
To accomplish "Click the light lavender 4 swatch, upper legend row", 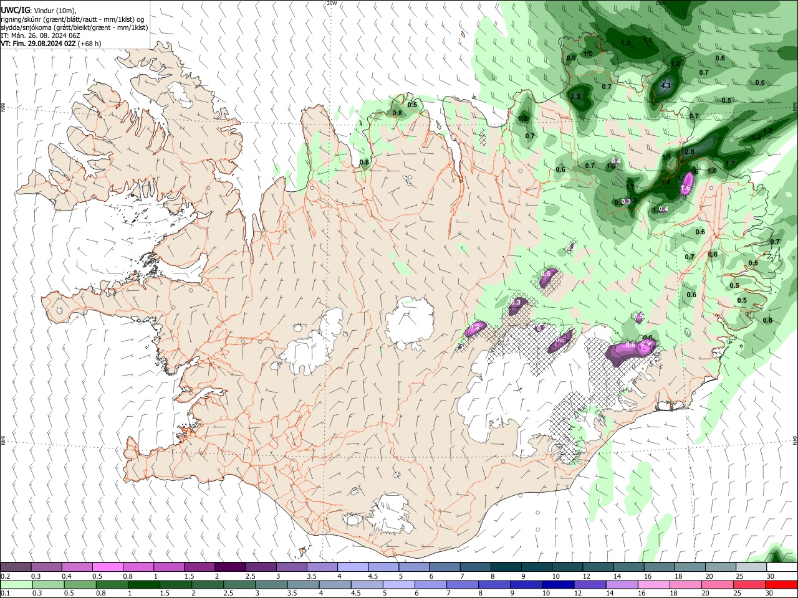I will [x=353, y=567].
